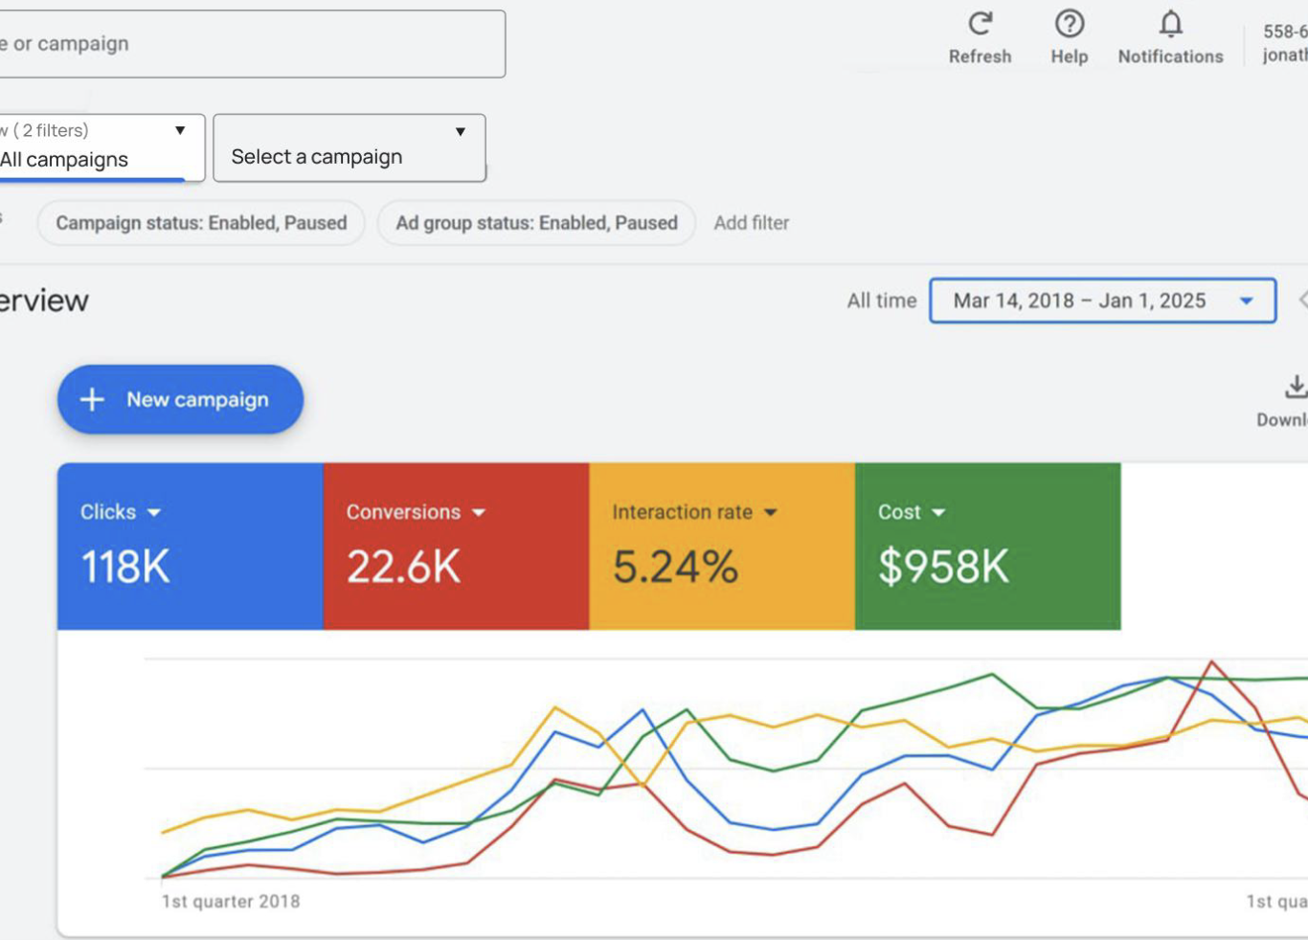Open the date range dropdown Mar 14, 2018

1102,301
